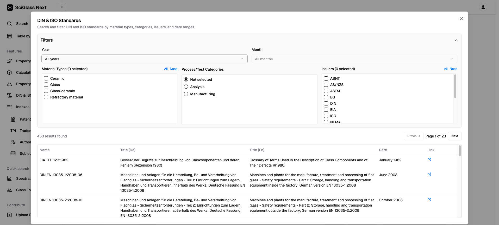Open the Year dropdown showing All years

144,59
